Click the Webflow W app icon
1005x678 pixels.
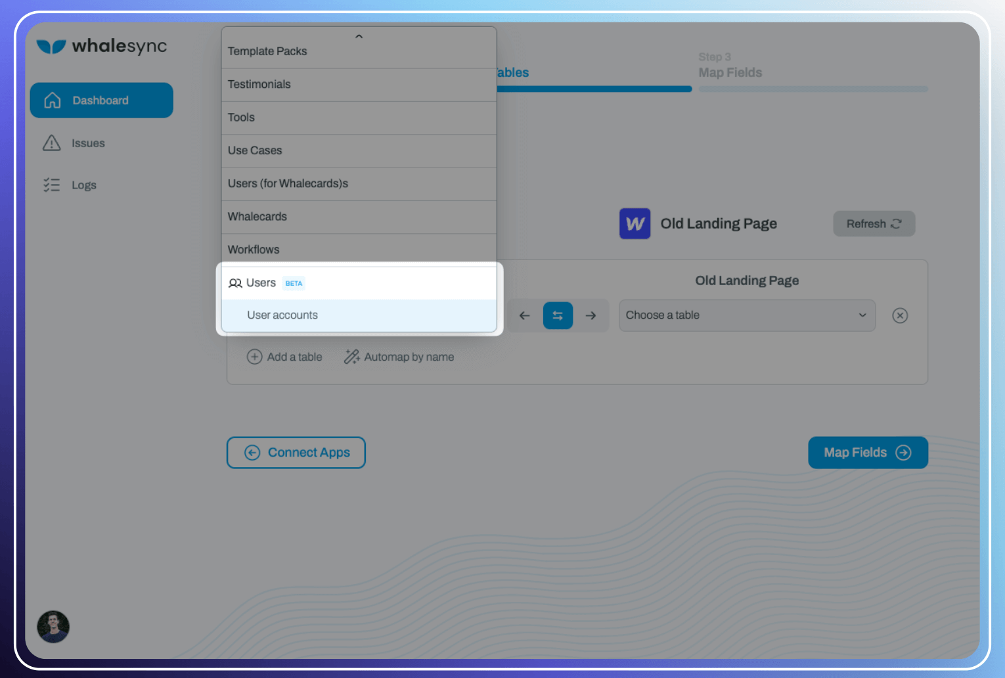click(x=634, y=223)
